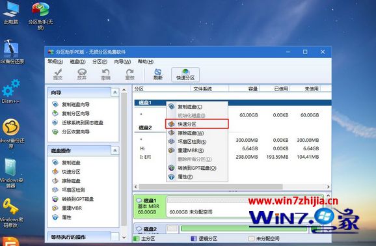Screen dimensions: 376x246
Task: Open 分区助手(无损) desktop icon
Action: tap(40, 16)
